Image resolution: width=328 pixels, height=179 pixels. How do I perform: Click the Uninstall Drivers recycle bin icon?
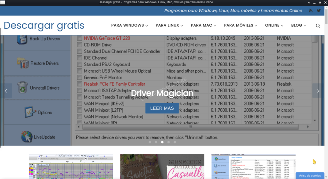point(22,87)
